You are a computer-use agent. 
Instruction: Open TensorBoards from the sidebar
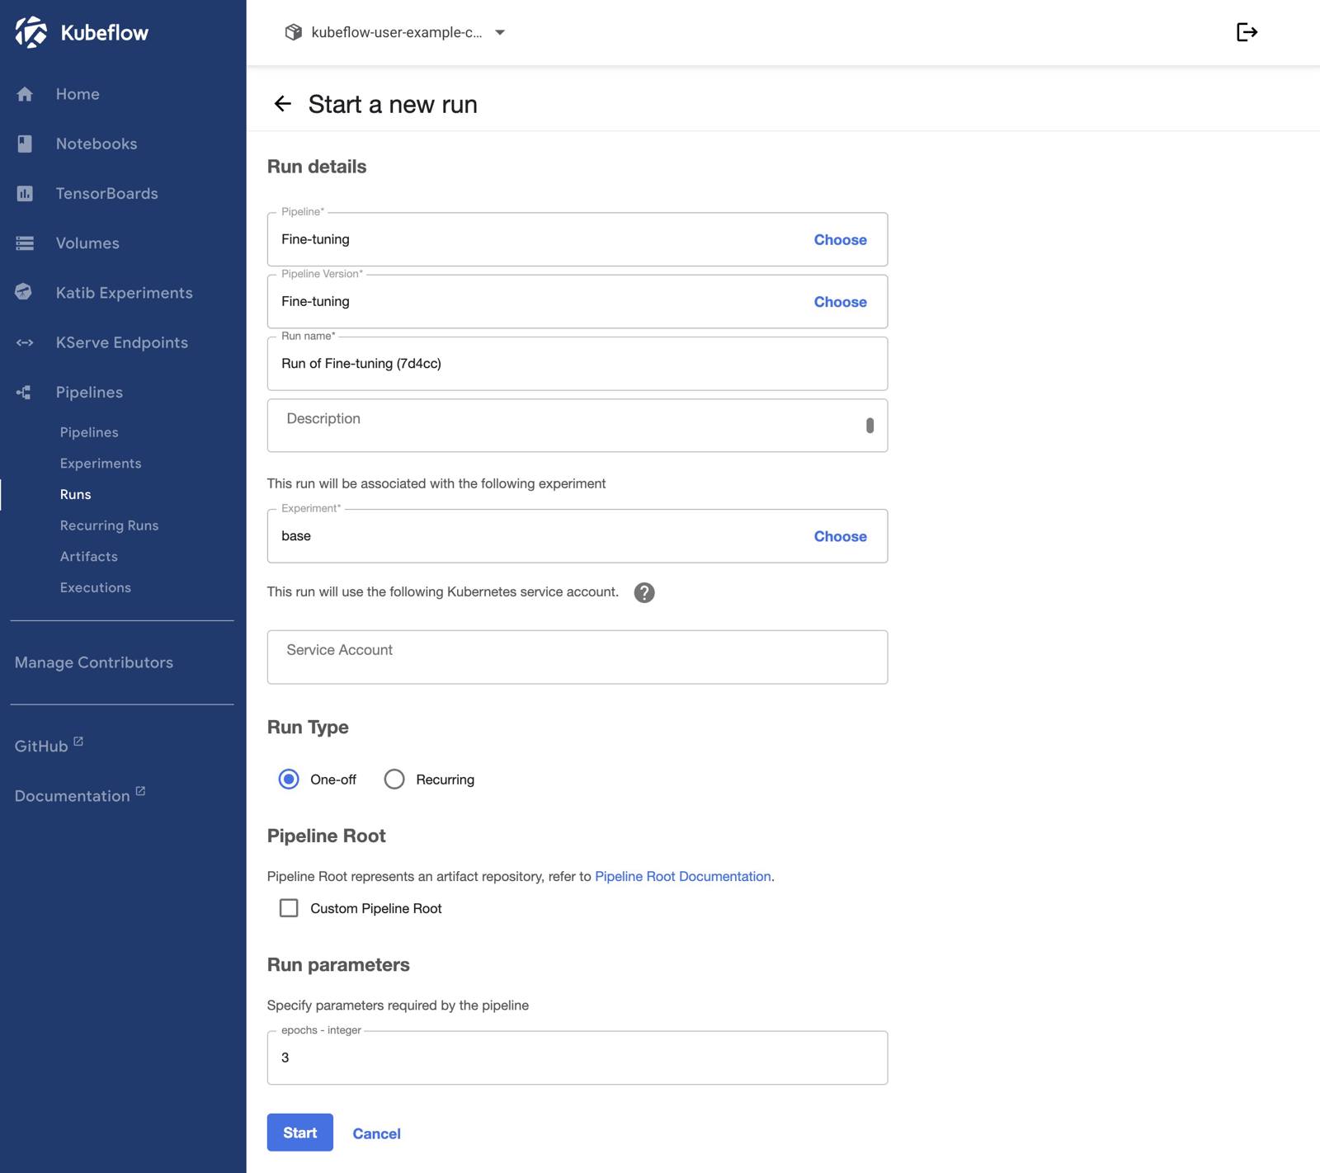106,193
